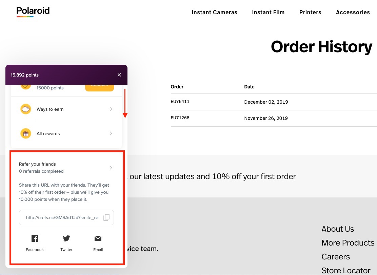Open the Instant Cameras menu
This screenshot has width=377, height=275.
(x=215, y=13)
